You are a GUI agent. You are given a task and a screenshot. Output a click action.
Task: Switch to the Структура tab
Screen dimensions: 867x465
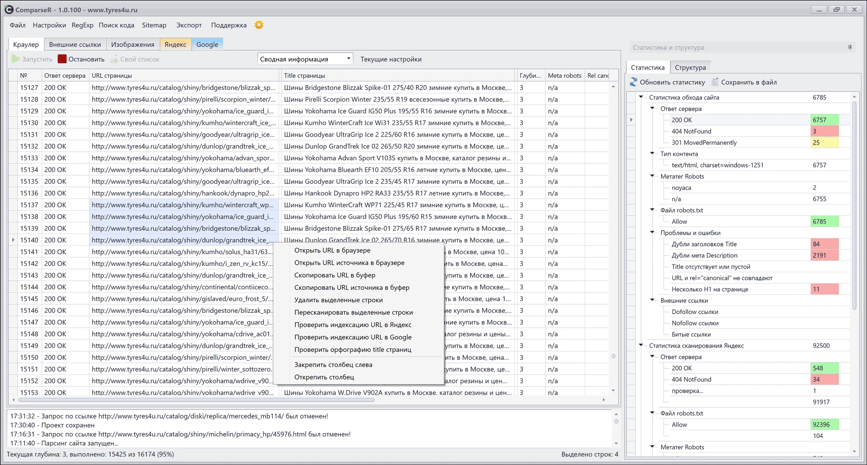(690, 67)
